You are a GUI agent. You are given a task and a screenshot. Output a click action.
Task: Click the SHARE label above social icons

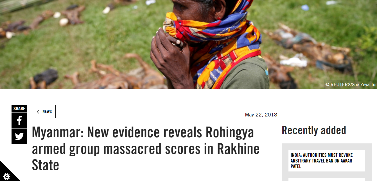click(19, 109)
